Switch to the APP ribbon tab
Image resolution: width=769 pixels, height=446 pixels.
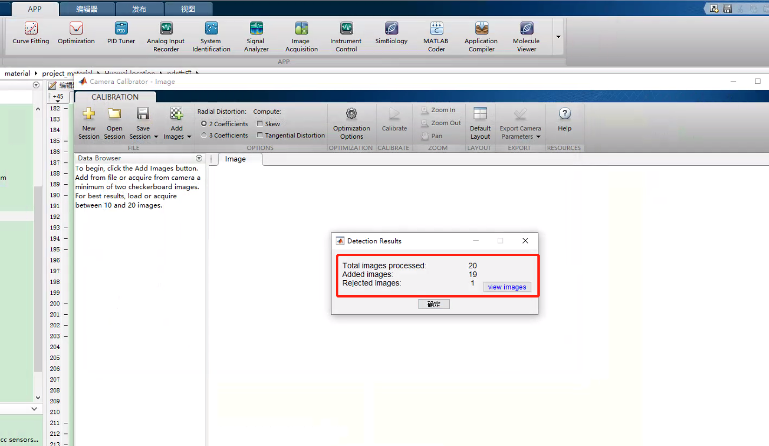click(x=34, y=9)
